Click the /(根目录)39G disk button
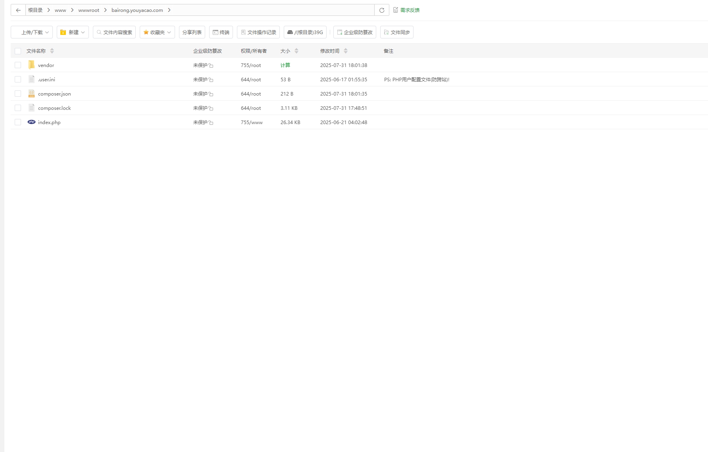 tap(305, 32)
